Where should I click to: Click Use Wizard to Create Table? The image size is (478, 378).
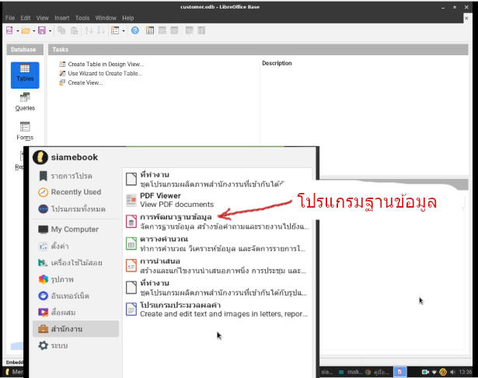(x=105, y=73)
